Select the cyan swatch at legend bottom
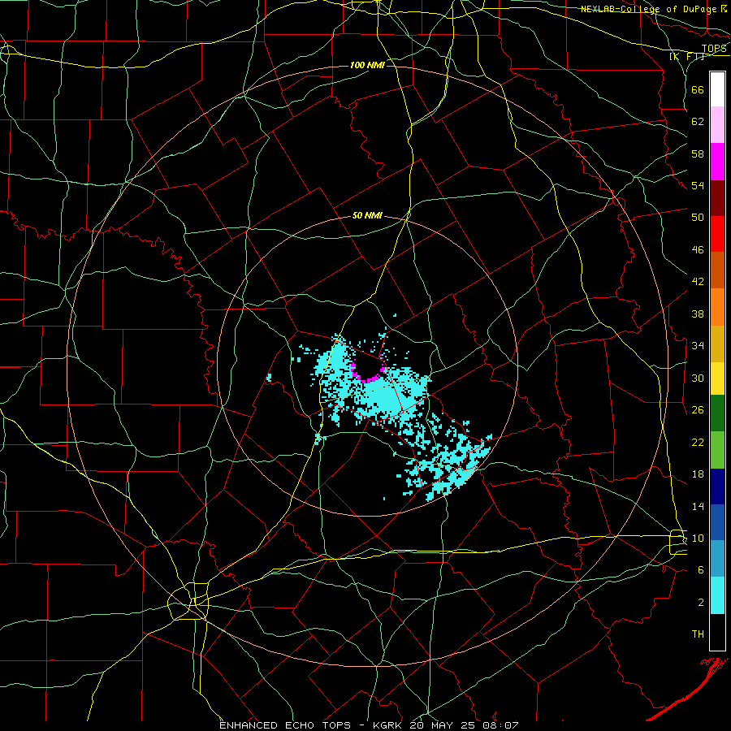 (717, 595)
